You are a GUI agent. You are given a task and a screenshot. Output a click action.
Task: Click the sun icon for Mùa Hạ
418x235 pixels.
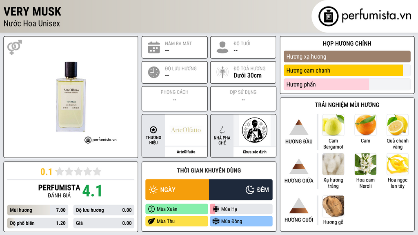[216, 209]
